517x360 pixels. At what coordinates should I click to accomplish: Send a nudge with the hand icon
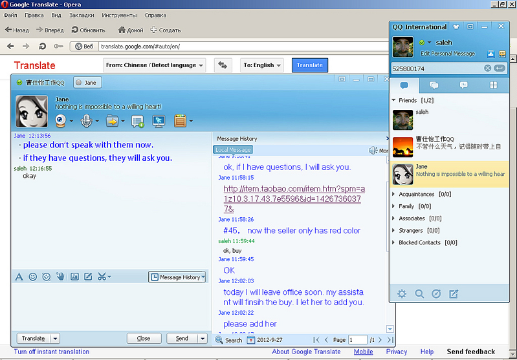60,277
